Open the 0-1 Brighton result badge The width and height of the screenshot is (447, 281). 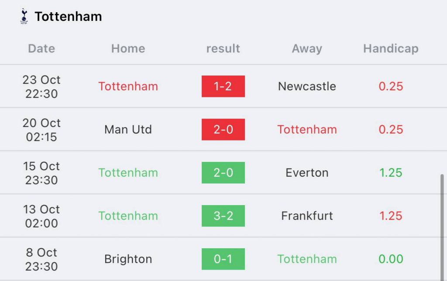point(223,259)
